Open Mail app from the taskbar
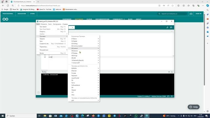The height and width of the screenshot is (118, 210). point(61,116)
